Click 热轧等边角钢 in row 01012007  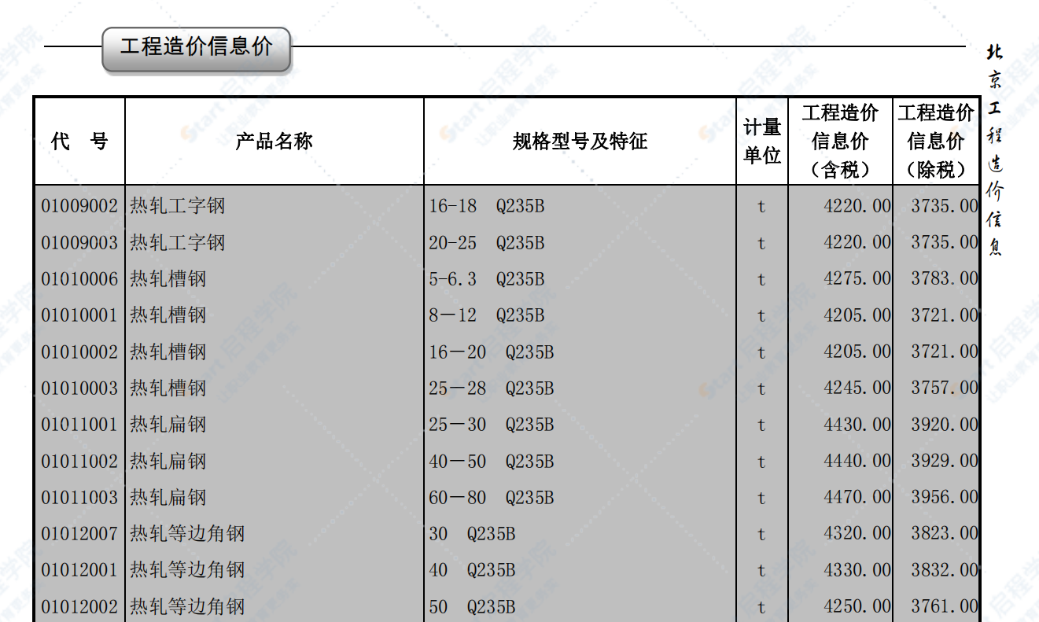click(x=187, y=534)
